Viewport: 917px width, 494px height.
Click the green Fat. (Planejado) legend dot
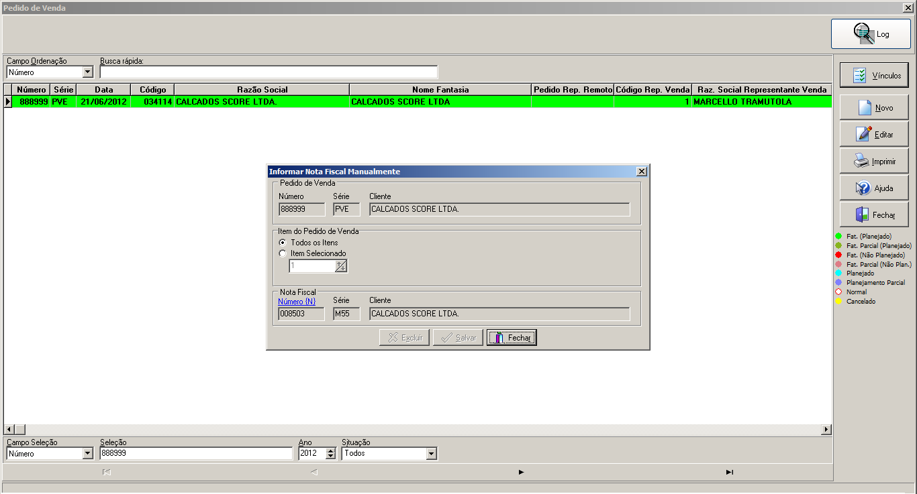(838, 236)
